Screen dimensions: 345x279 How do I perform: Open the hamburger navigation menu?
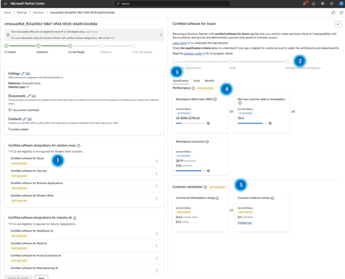tap(6, 3)
